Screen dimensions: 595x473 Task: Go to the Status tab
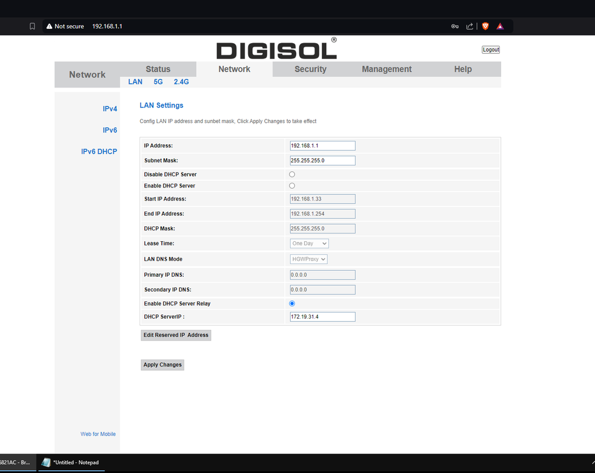coord(158,69)
